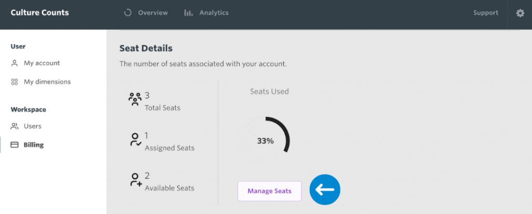532x214 pixels.
Task: Open the settings gear icon
Action: pyautogui.click(x=520, y=13)
